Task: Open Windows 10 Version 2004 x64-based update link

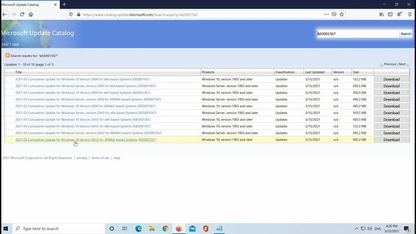Action: [x=83, y=92]
